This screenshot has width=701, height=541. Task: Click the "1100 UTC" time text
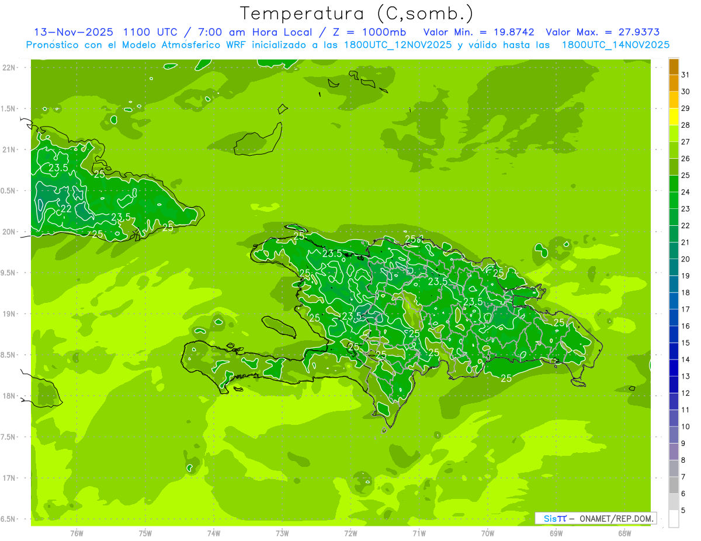[x=151, y=32]
